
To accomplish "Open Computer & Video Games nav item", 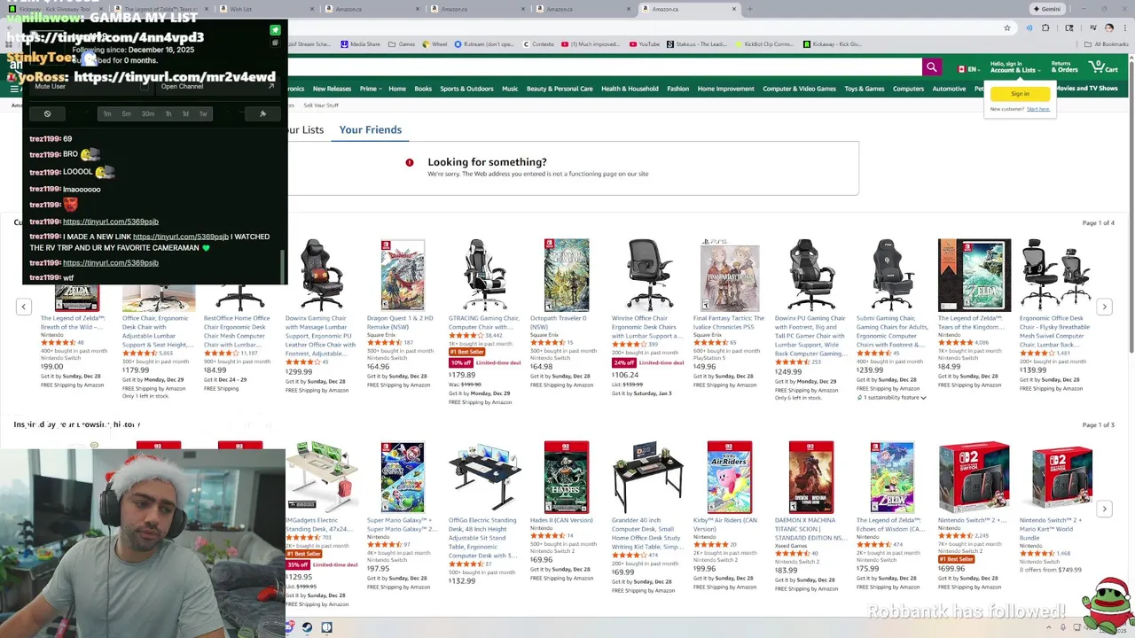I will pyautogui.click(x=799, y=89).
